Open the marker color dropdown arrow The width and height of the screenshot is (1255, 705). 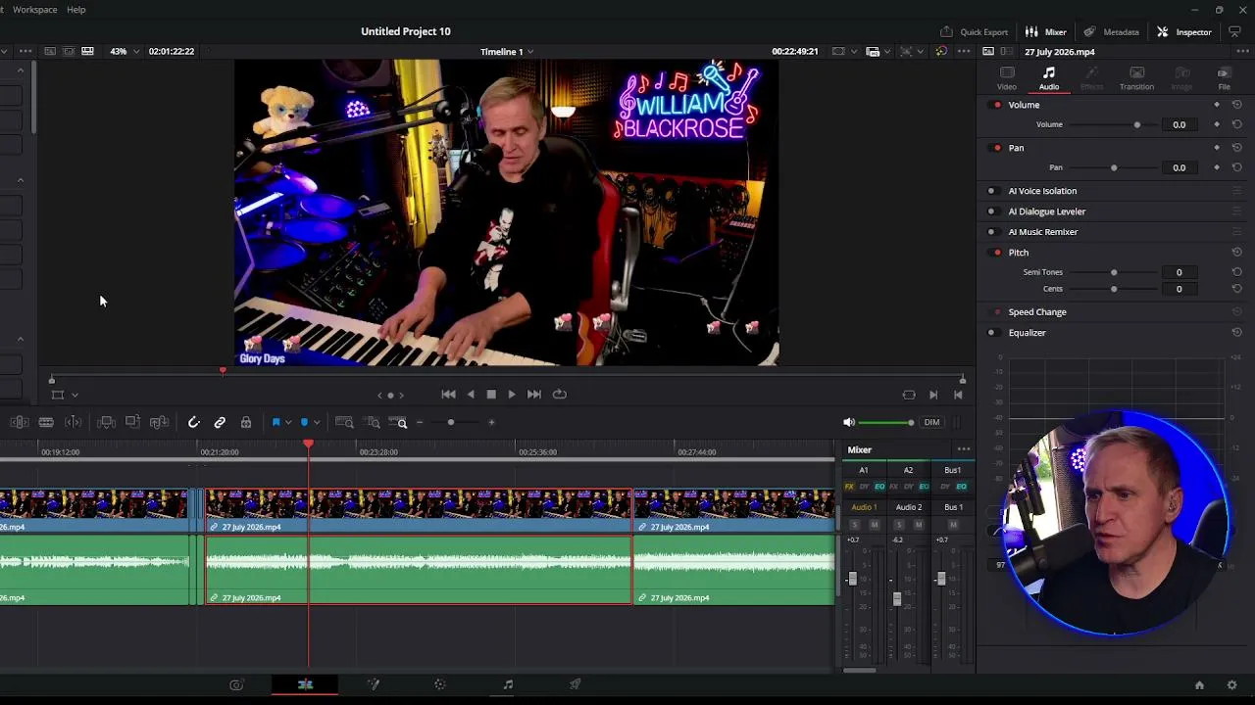click(x=316, y=422)
